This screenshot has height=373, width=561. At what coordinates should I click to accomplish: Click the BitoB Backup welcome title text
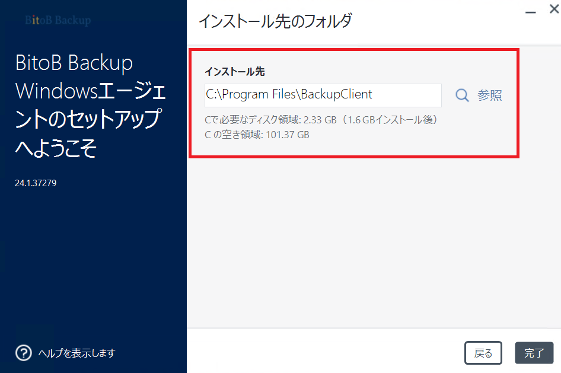tap(90, 105)
